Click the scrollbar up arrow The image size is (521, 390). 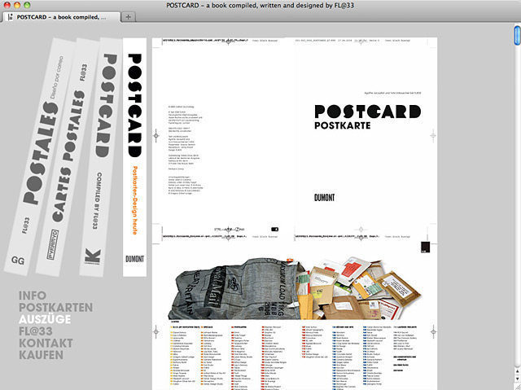tap(518, 370)
